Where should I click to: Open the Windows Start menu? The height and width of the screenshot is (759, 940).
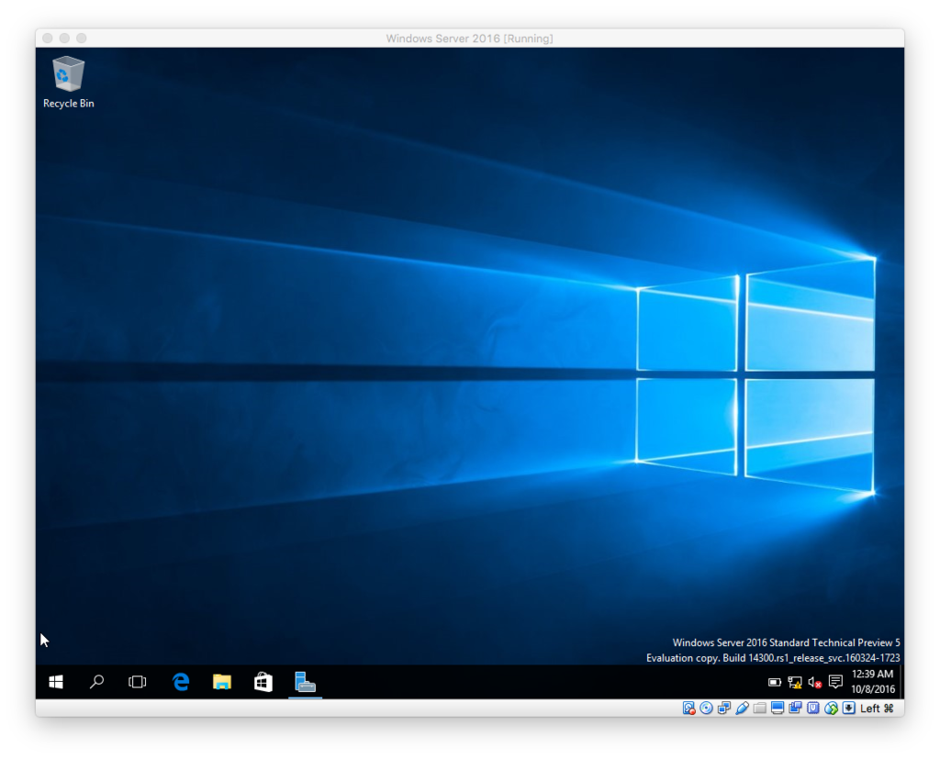pyautogui.click(x=56, y=682)
